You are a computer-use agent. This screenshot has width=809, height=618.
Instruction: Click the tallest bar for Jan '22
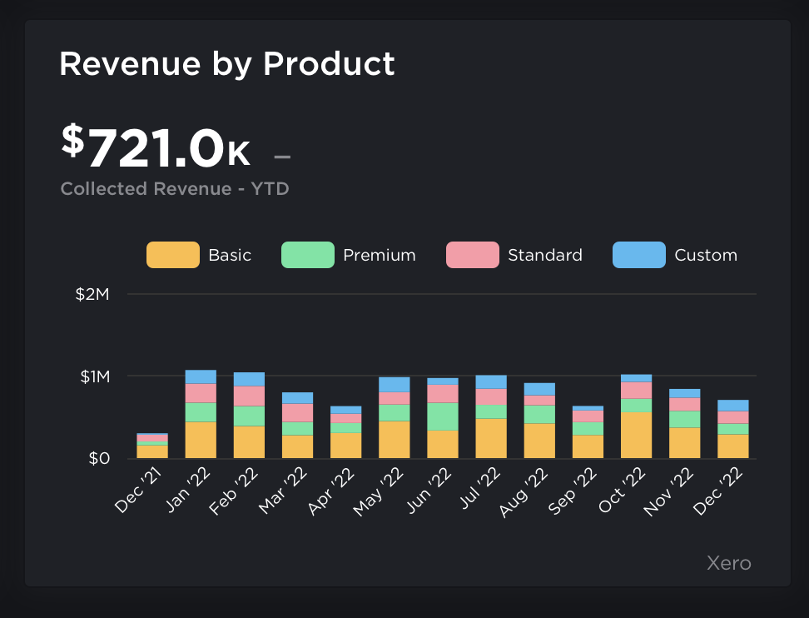[x=201, y=412]
